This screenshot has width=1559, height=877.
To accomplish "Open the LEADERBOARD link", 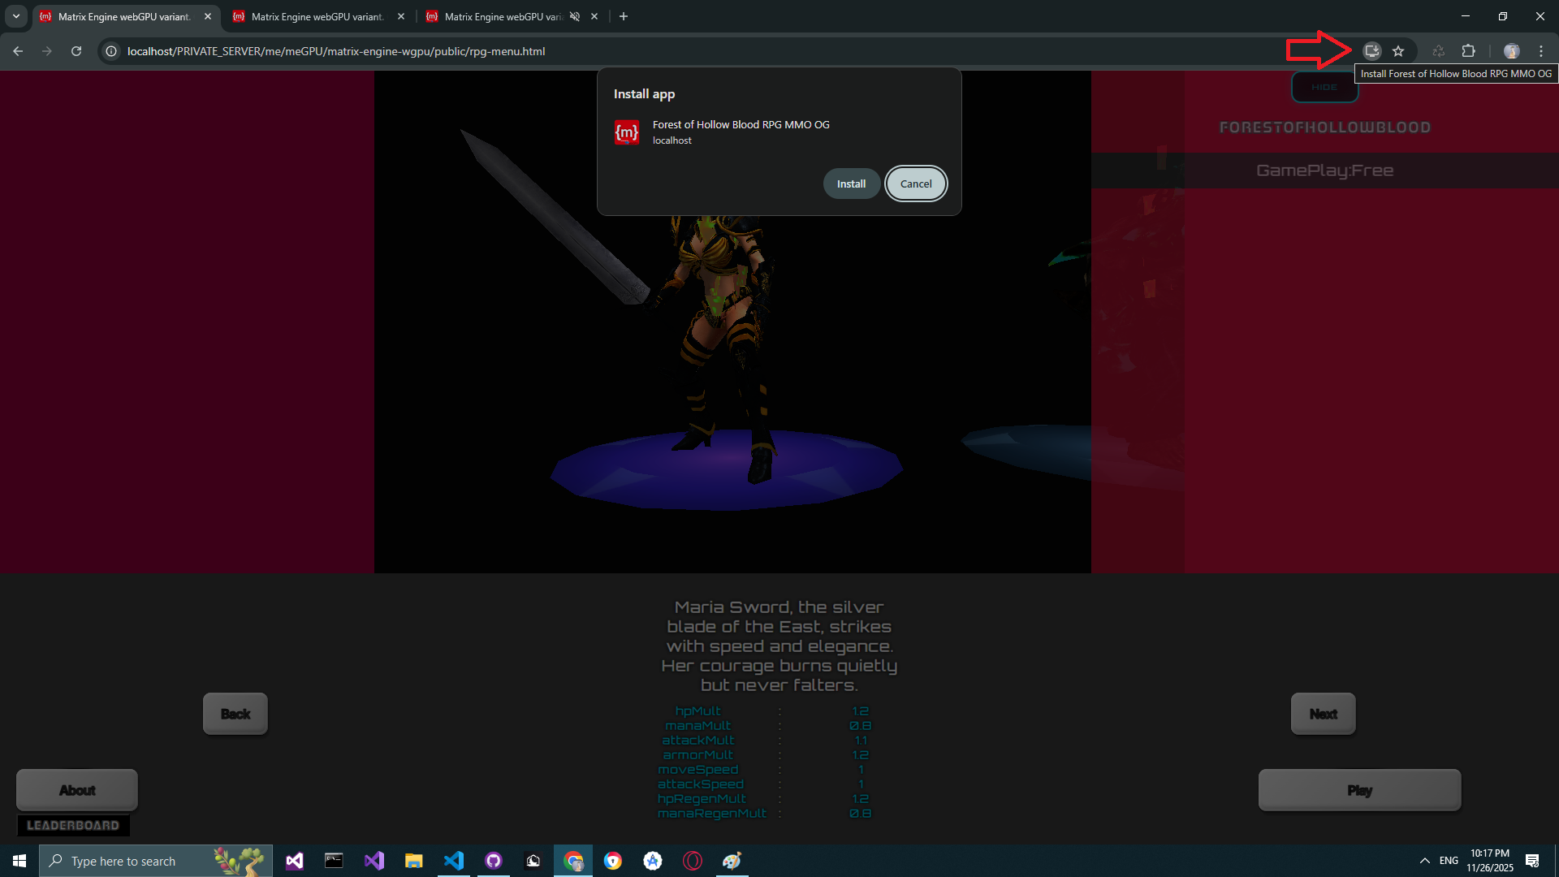I will point(73,825).
